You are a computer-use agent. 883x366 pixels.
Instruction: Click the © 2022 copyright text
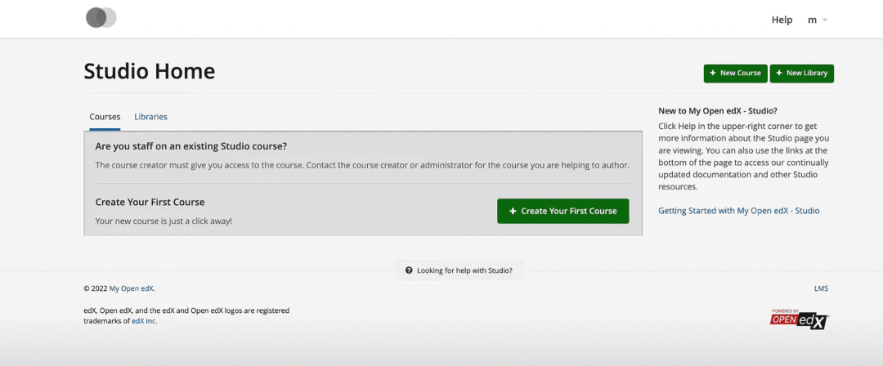[95, 288]
